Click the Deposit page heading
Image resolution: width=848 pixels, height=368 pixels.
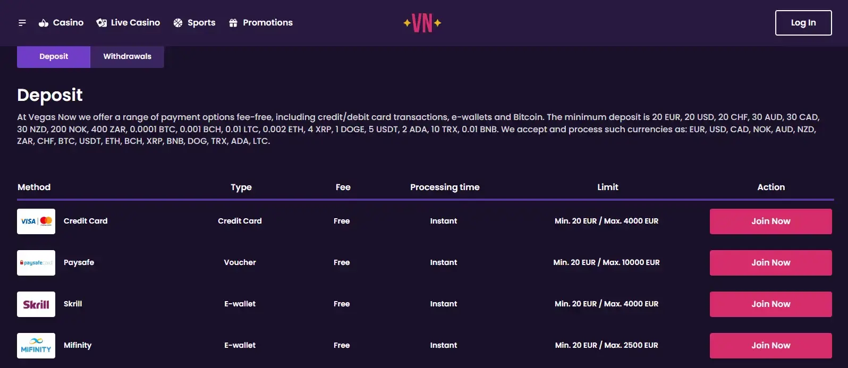point(50,95)
